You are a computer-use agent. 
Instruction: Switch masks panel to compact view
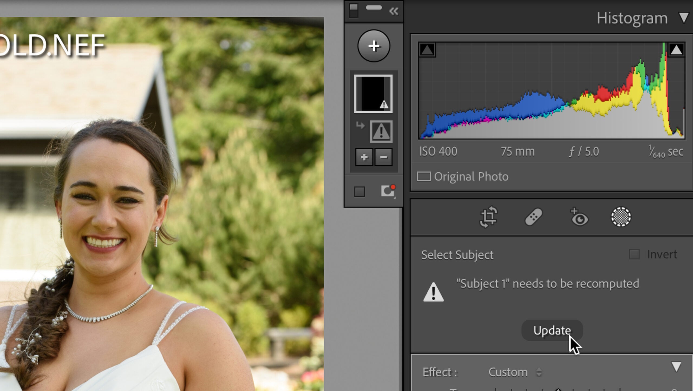[354, 11]
